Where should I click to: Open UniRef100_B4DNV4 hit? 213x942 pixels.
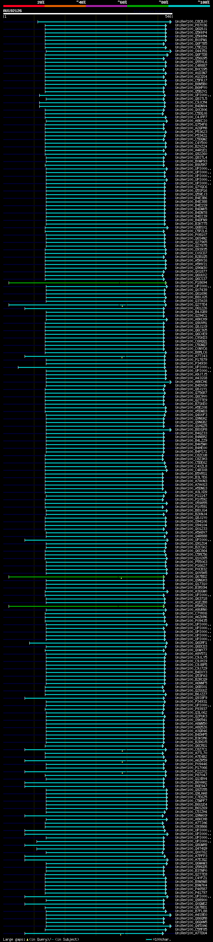(x=191, y=106)
